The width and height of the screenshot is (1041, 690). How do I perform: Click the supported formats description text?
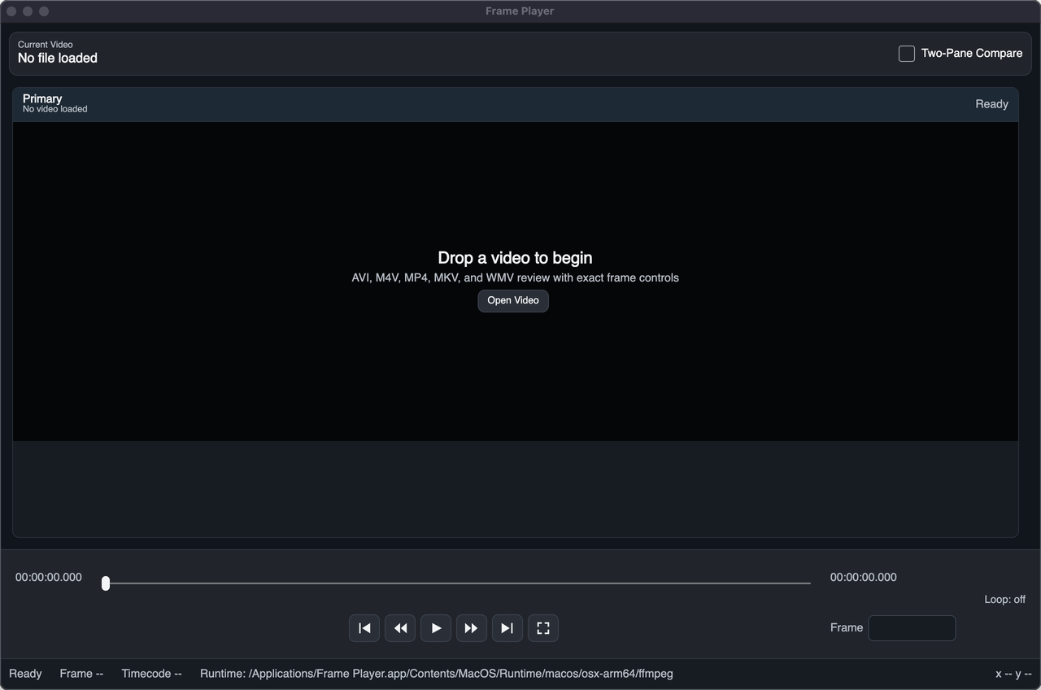515,277
